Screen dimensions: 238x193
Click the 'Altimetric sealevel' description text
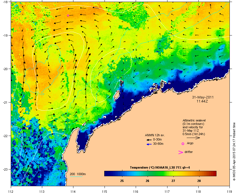pos(194,120)
